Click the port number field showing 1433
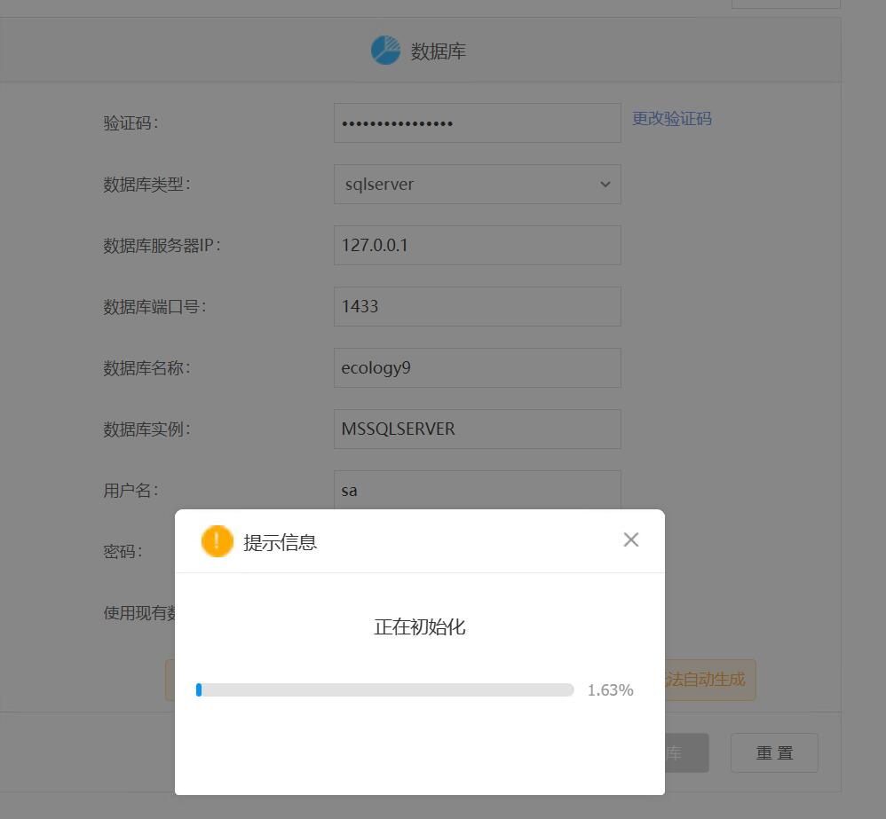 [x=477, y=307]
